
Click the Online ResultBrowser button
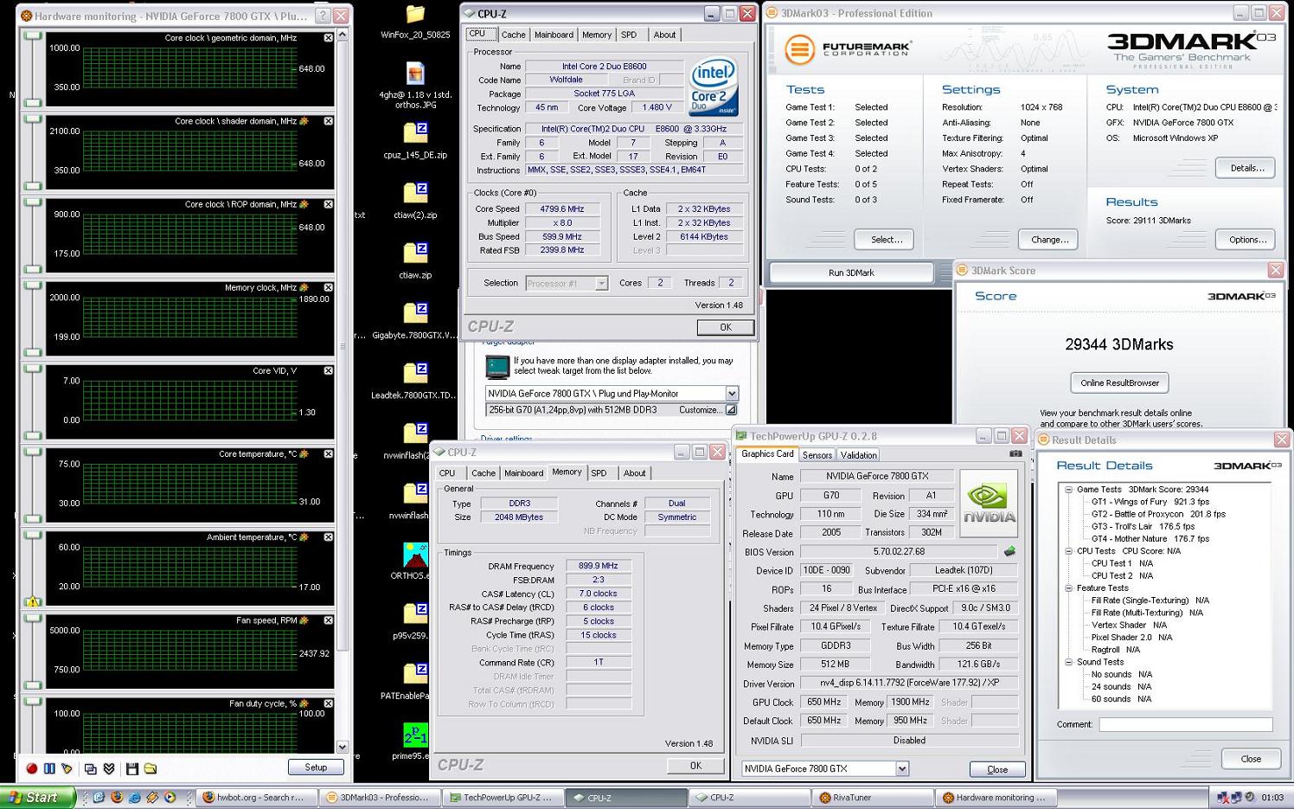[1119, 382]
